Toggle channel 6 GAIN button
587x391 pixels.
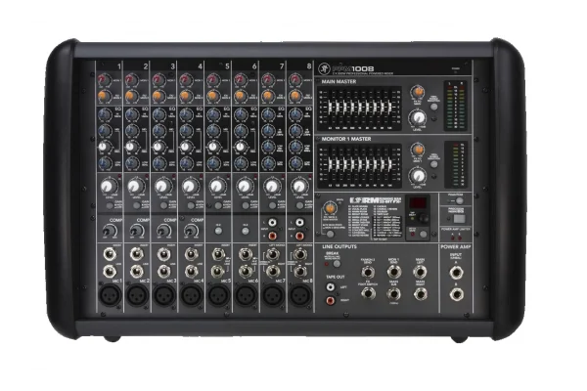coord(246,205)
